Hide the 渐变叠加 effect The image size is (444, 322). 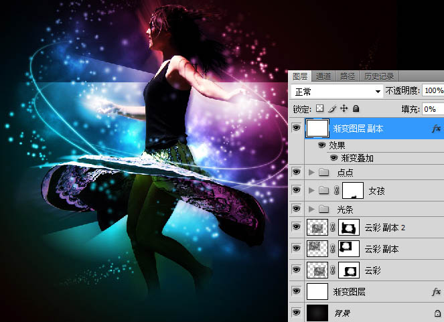334,158
